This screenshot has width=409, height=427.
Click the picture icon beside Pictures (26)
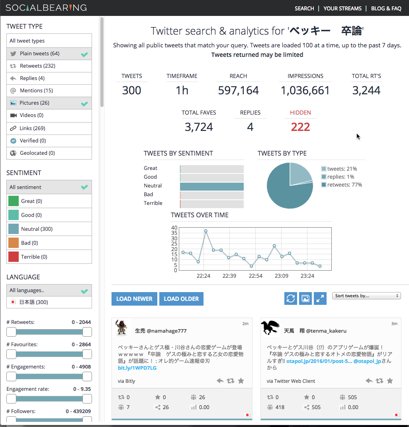13,103
